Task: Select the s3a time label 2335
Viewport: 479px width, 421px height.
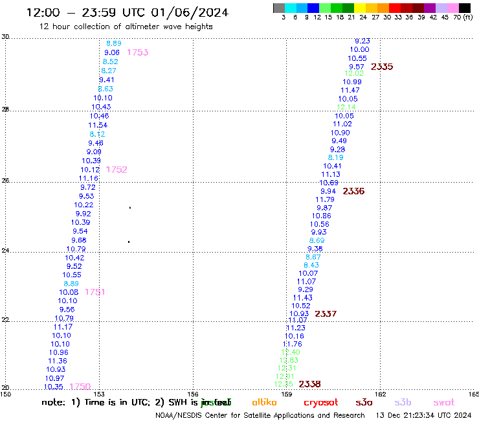Action: 382,67
